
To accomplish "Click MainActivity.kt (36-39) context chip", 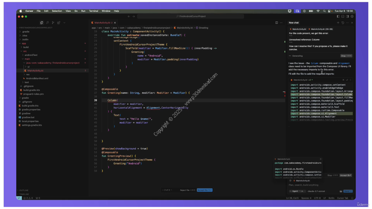I will (x=321, y=29).
